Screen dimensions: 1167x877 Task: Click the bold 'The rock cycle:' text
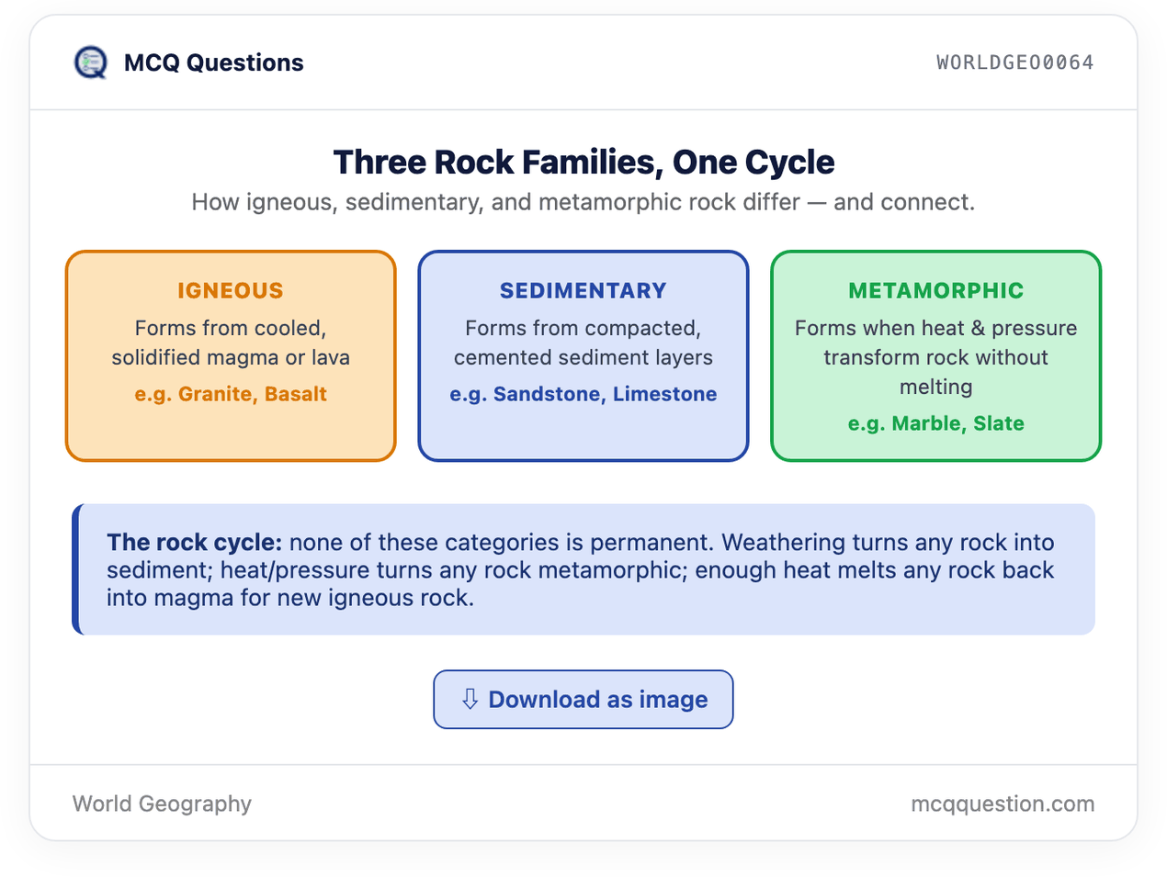[x=194, y=542]
